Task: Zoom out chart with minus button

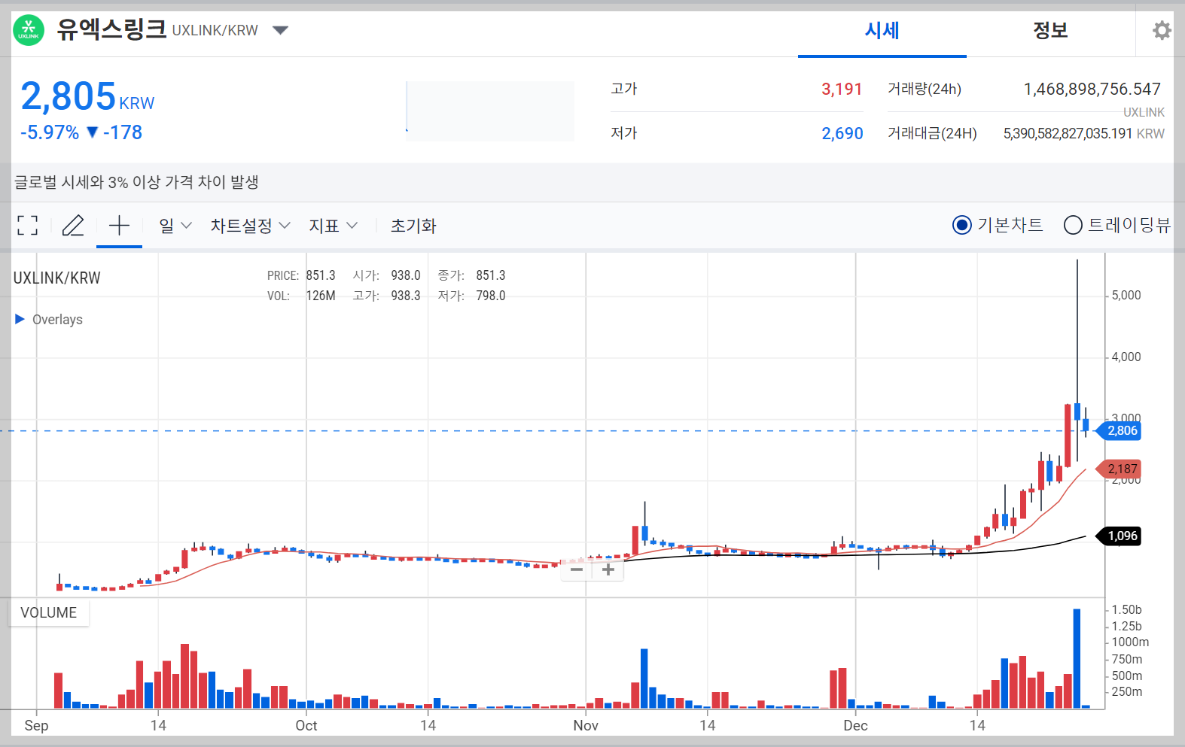Action: [x=577, y=569]
